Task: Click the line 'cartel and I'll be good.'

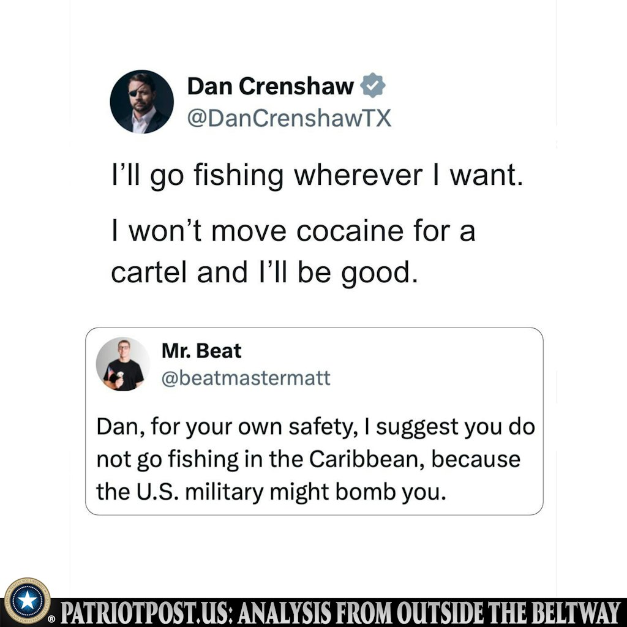Action: (x=265, y=273)
